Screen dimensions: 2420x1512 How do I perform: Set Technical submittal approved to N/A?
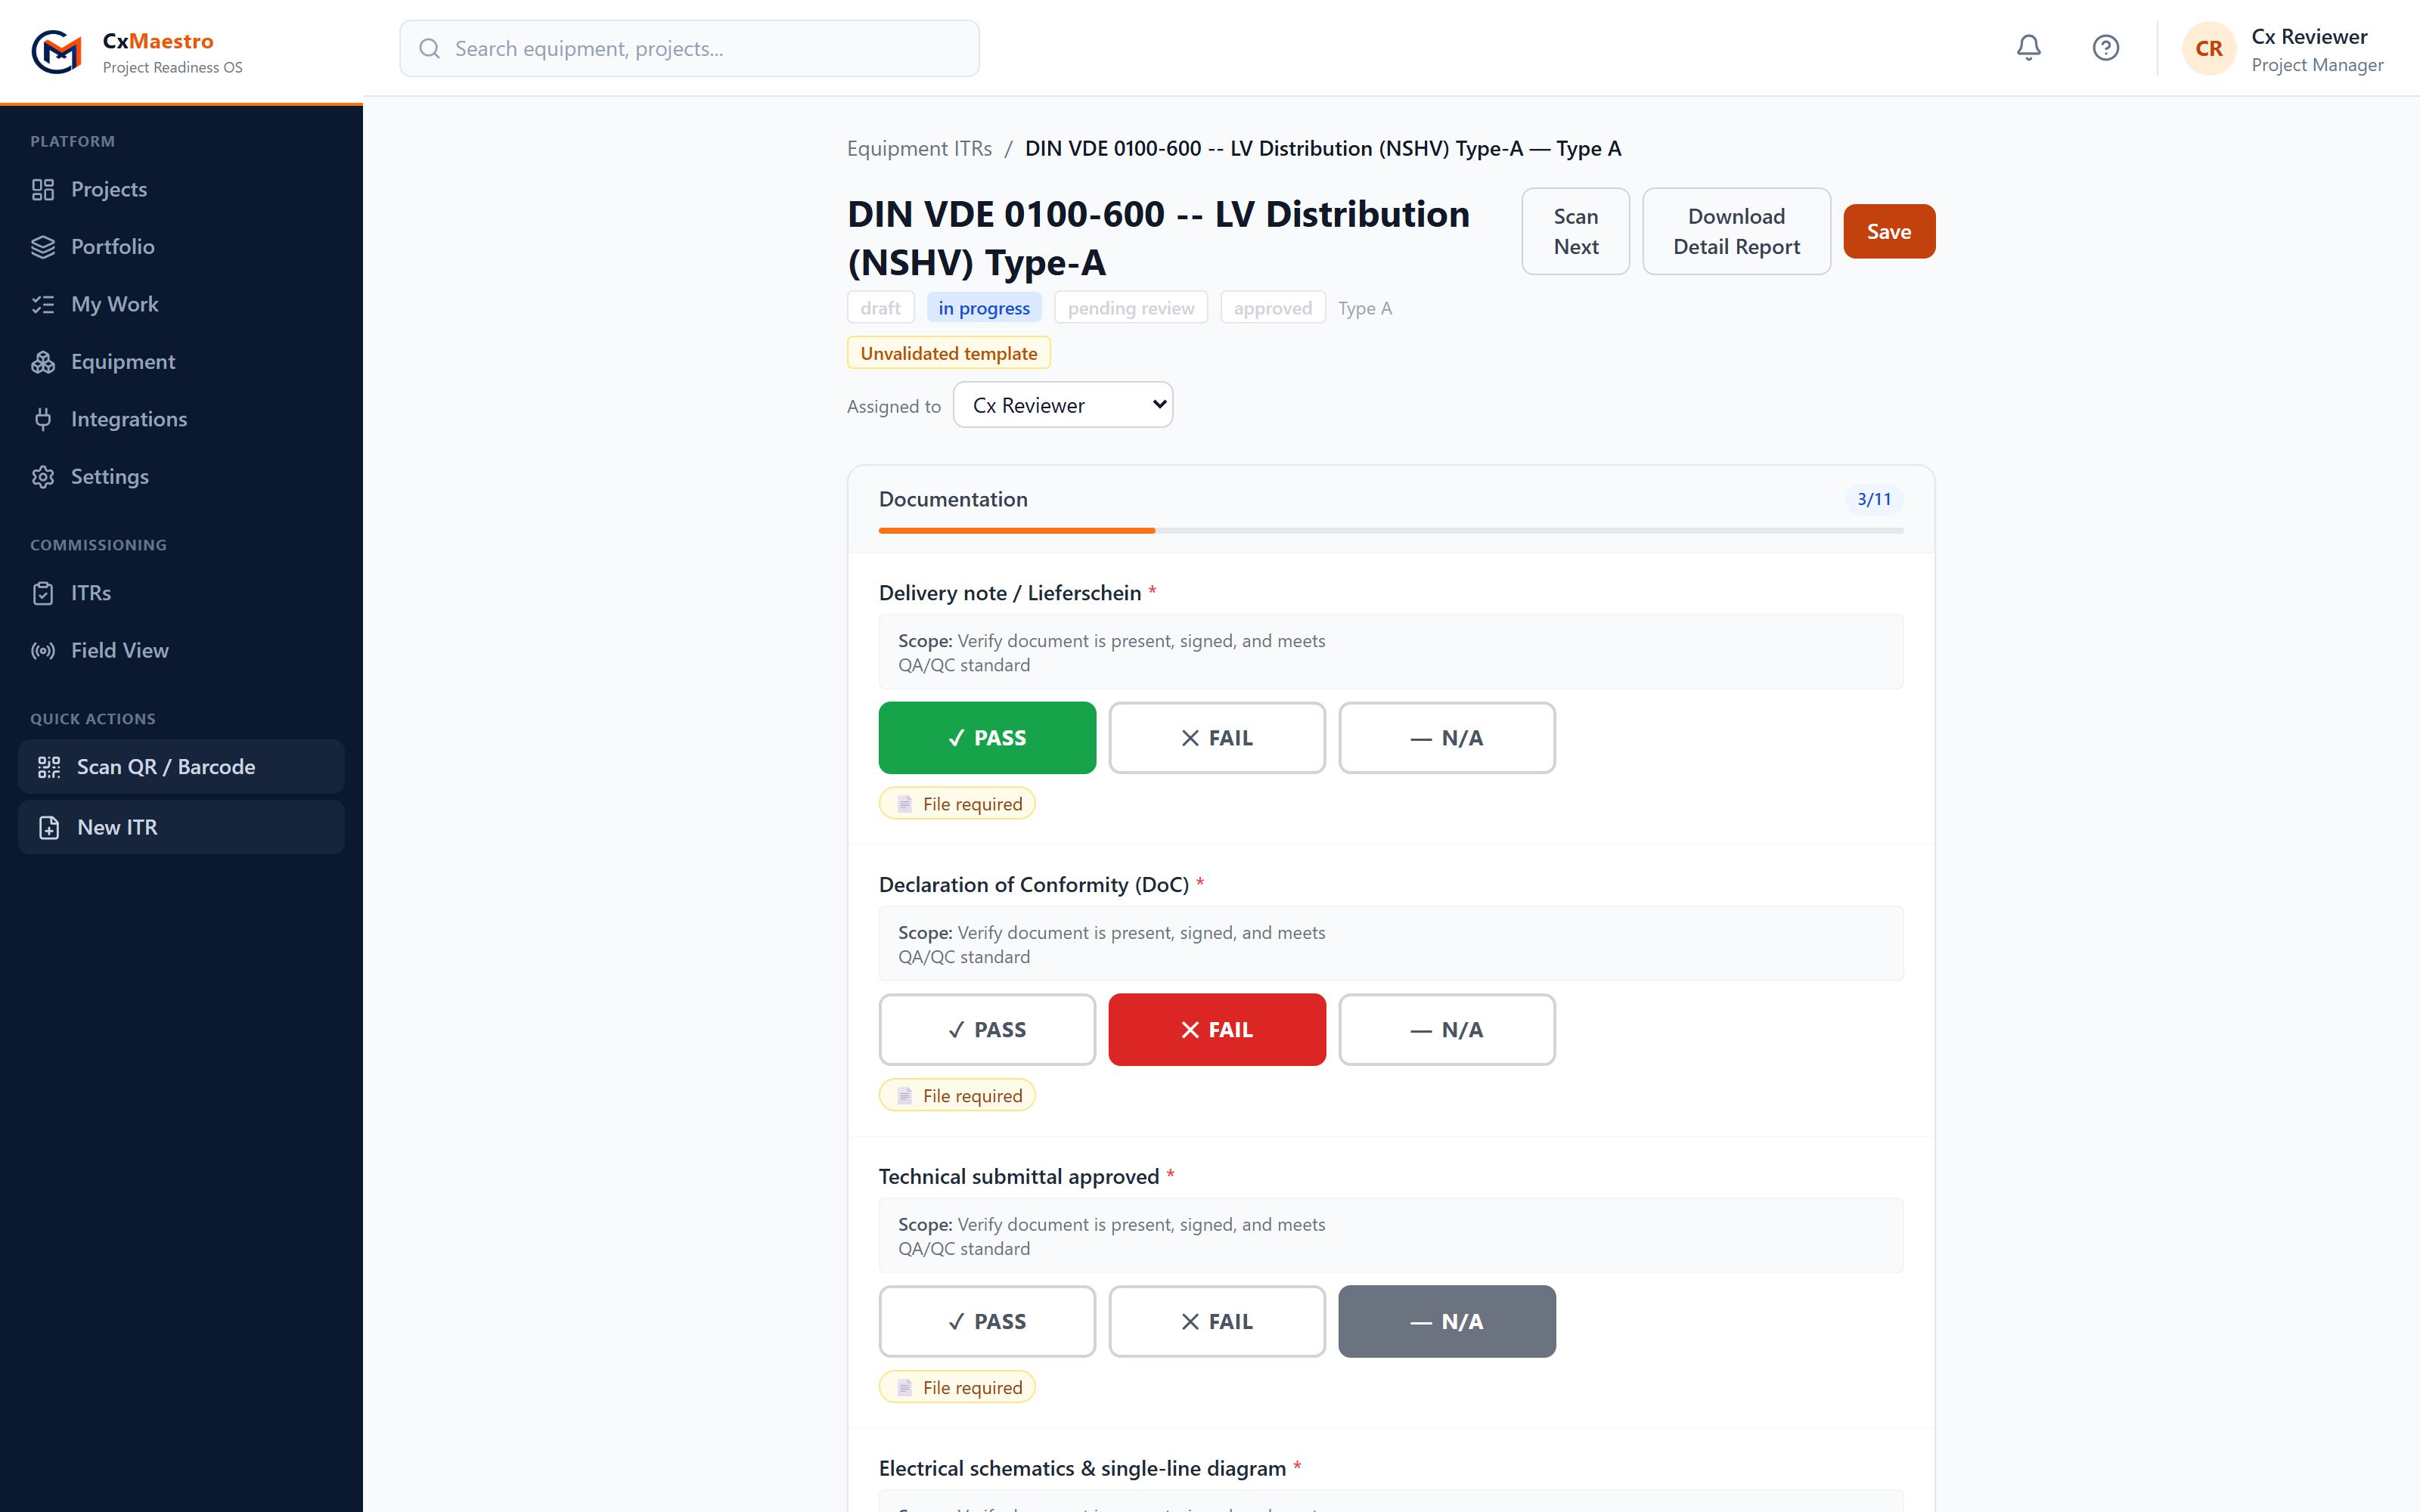(x=1447, y=1322)
